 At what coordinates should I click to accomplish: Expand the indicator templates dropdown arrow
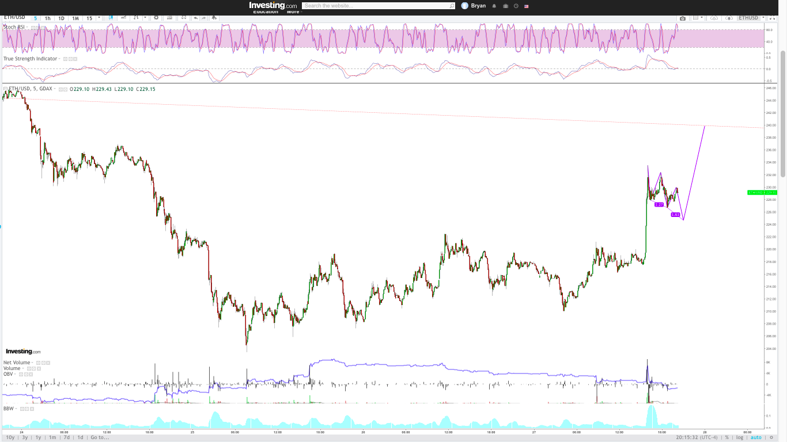pyautogui.click(x=145, y=18)
